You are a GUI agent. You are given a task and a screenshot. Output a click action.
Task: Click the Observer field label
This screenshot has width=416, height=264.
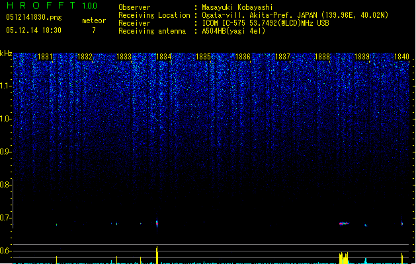[134, 7]
